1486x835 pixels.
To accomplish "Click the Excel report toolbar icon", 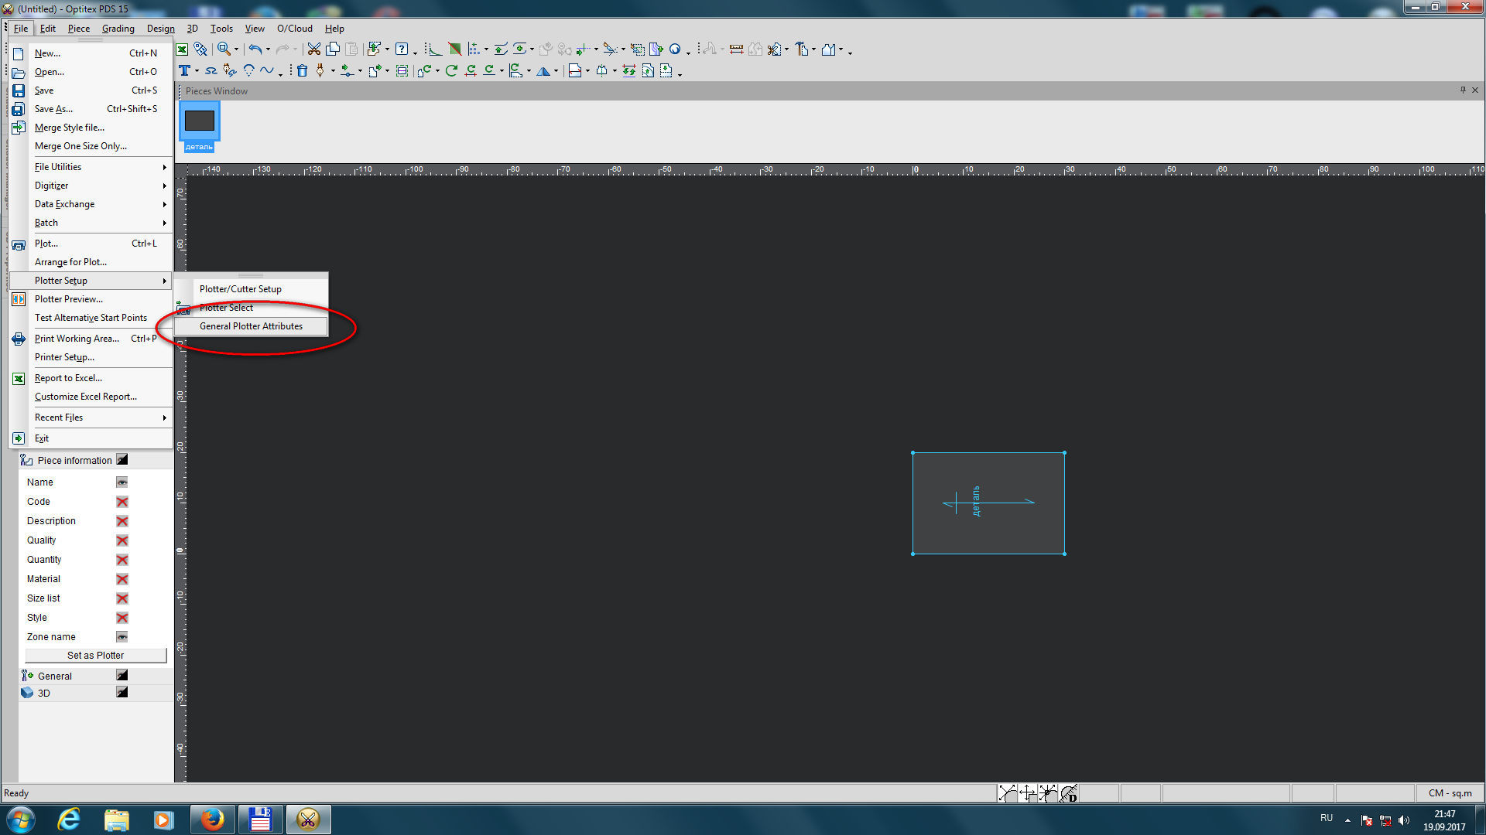I will pos(182,49).
